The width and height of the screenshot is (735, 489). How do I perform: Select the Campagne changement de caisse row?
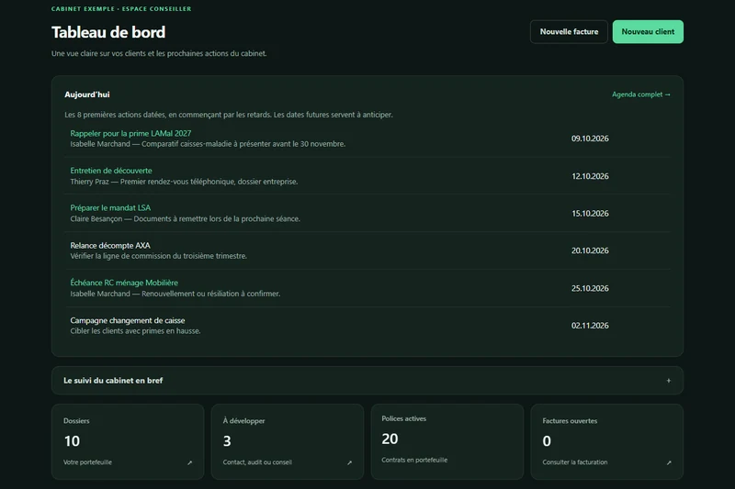pos(367,326)
